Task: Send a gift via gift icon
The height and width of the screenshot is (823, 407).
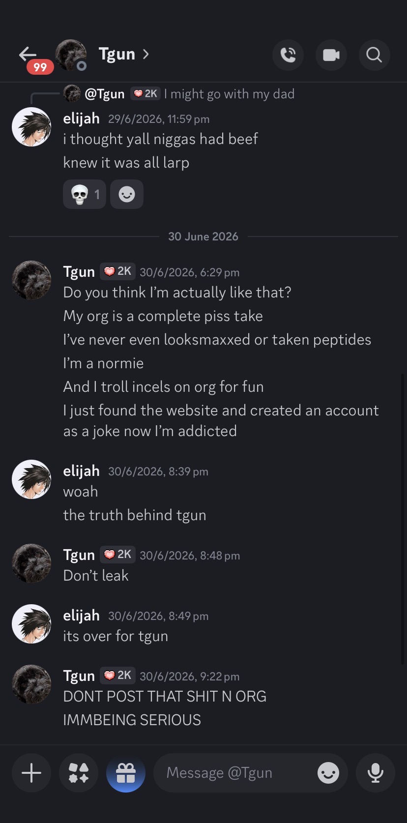Action: [x=126, y=773]
